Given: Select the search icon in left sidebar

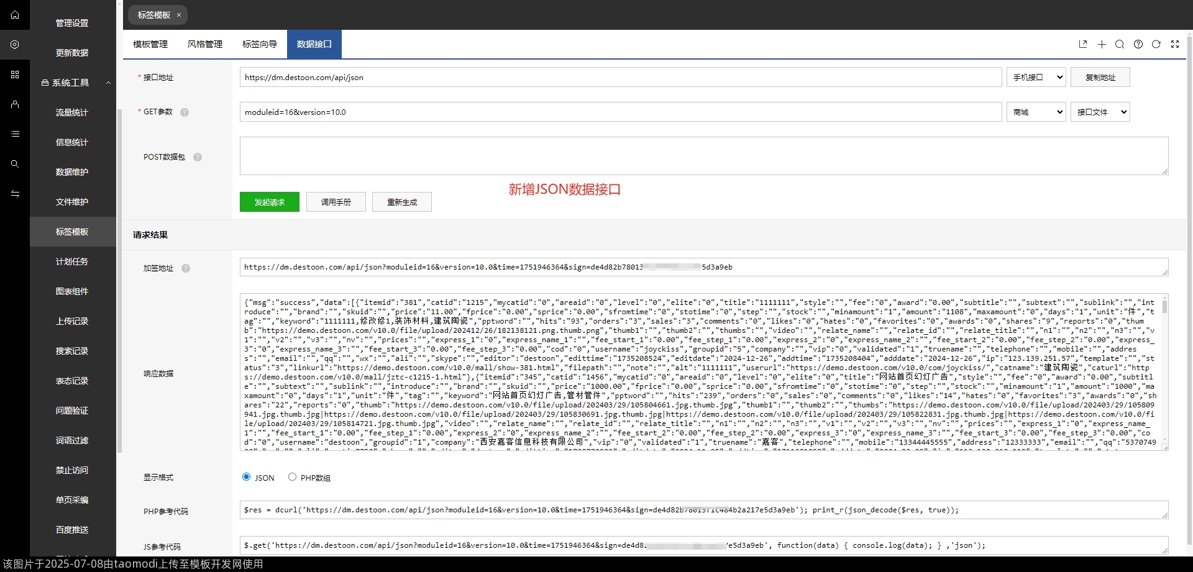Looking at the screenshot, I should pos(15,164).
